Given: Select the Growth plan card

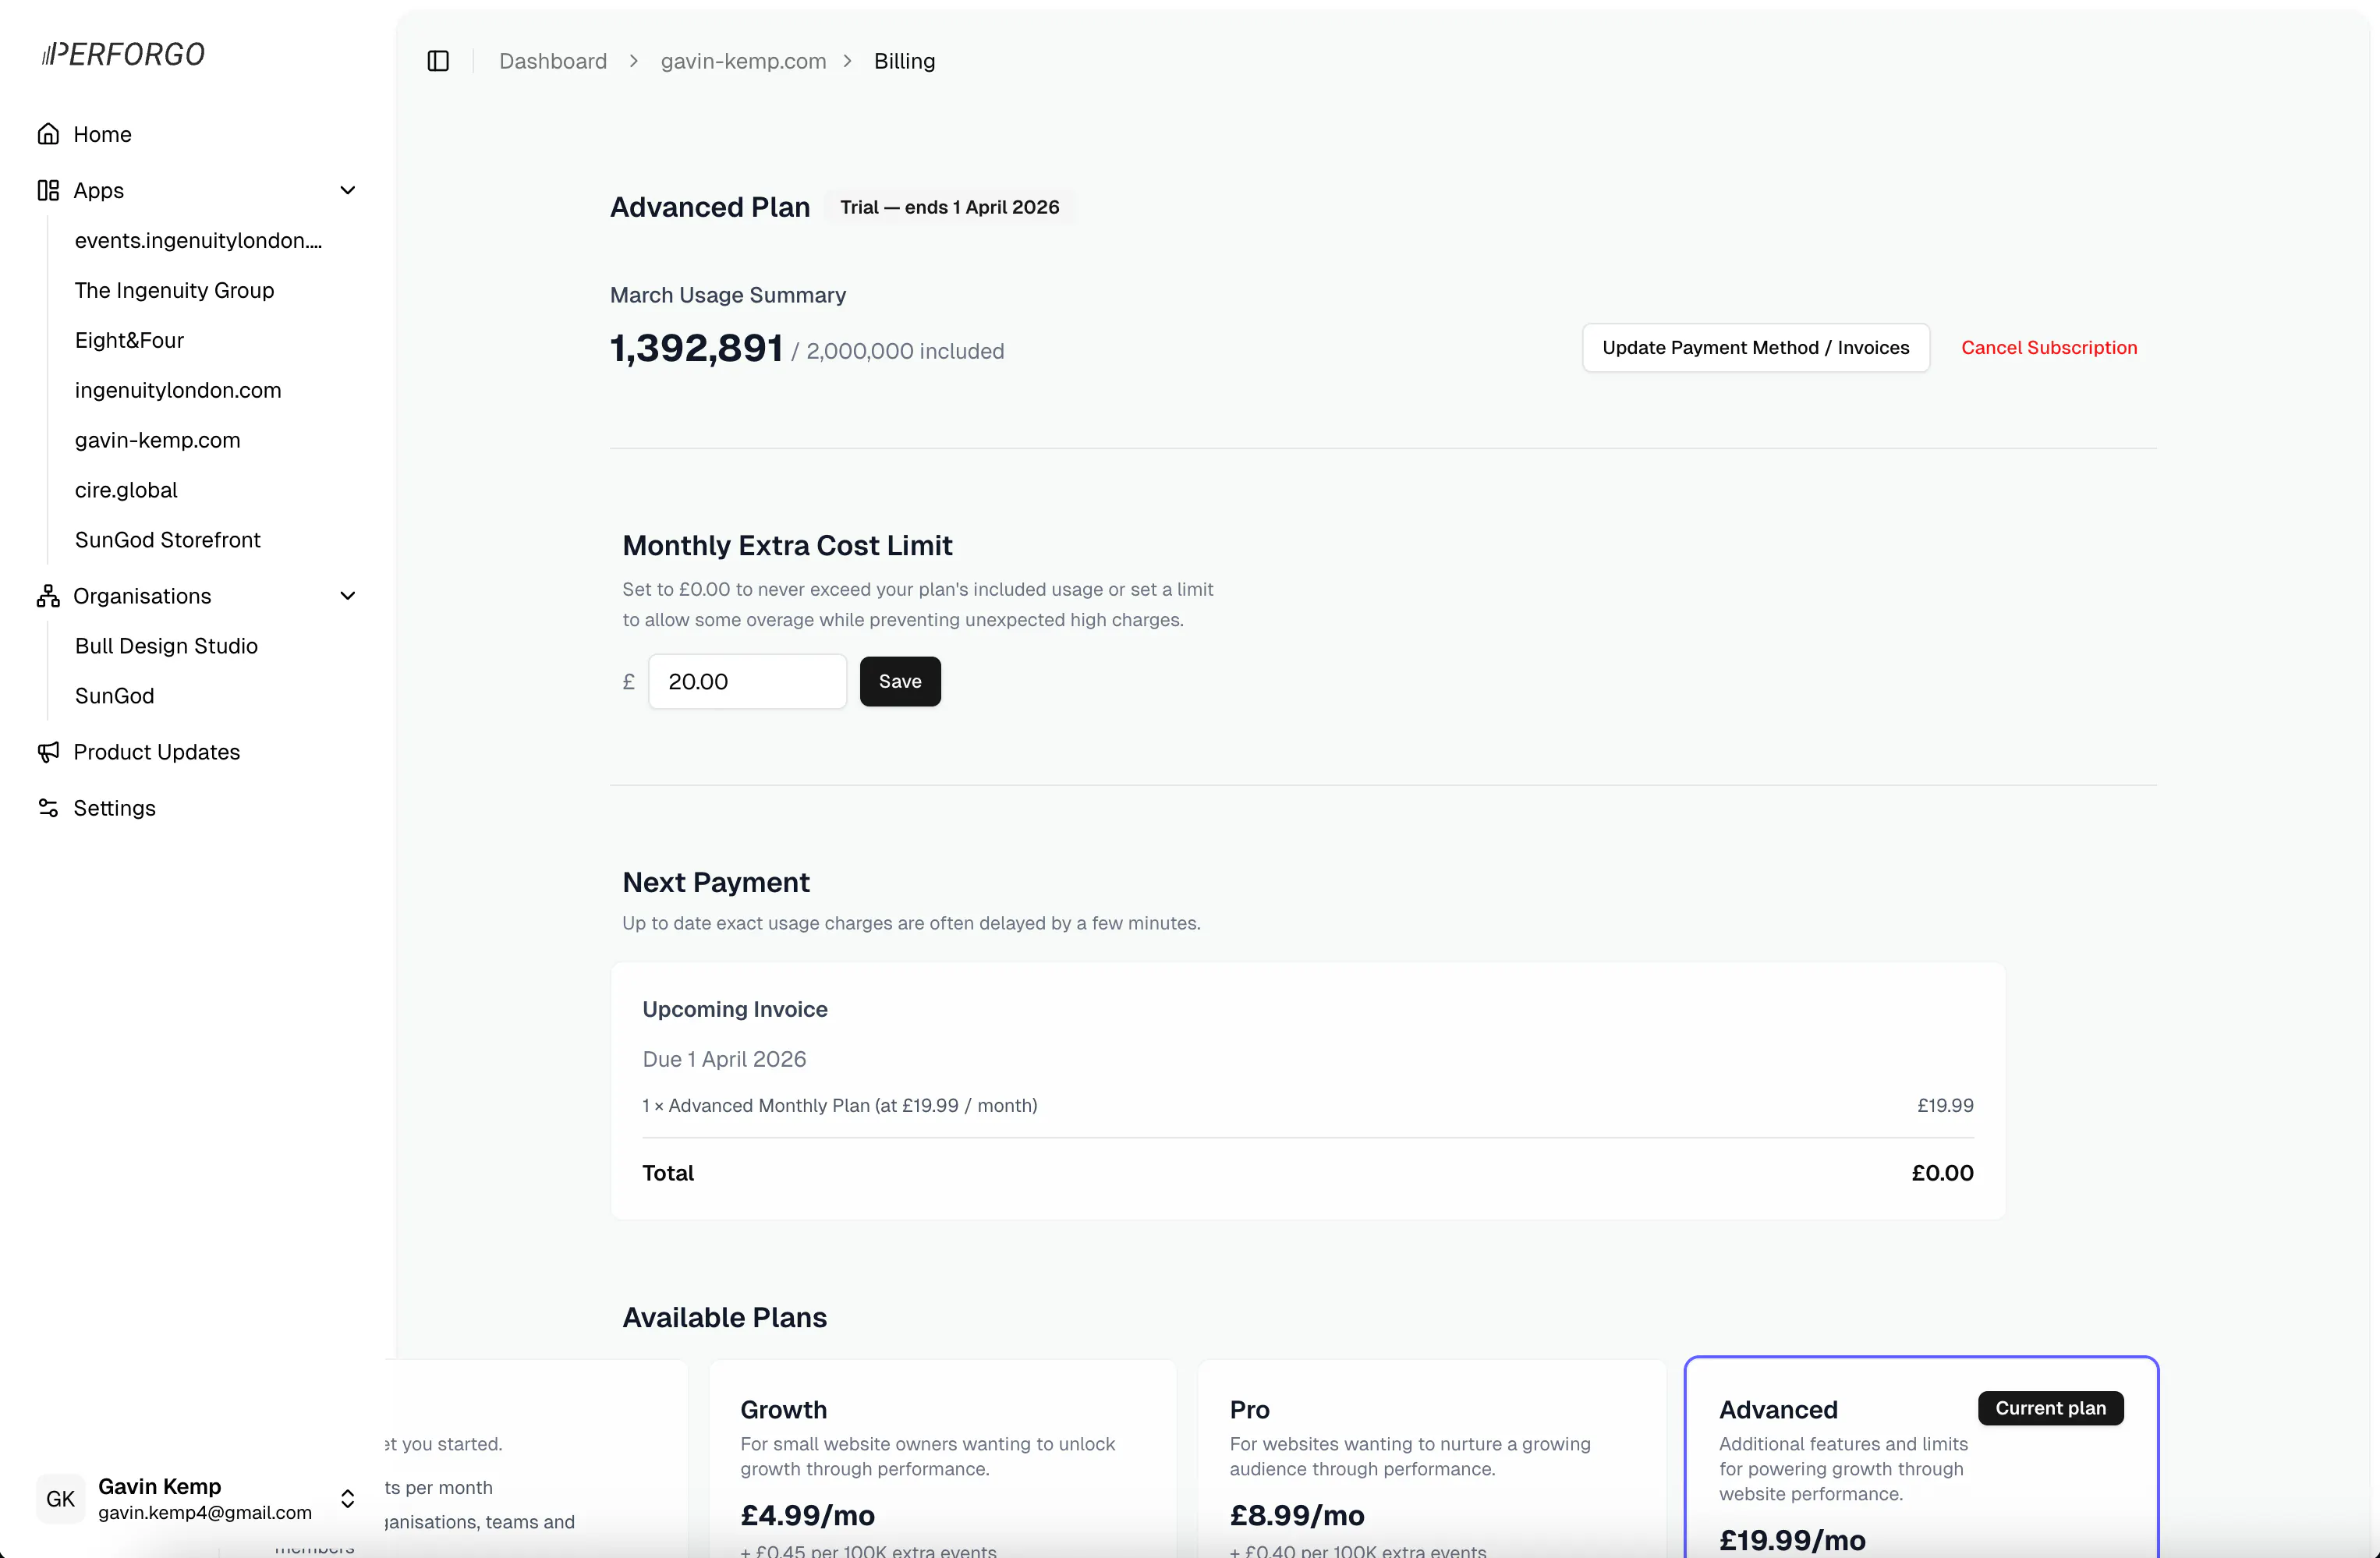Looking at the screenshot, I should (942, 1458).
